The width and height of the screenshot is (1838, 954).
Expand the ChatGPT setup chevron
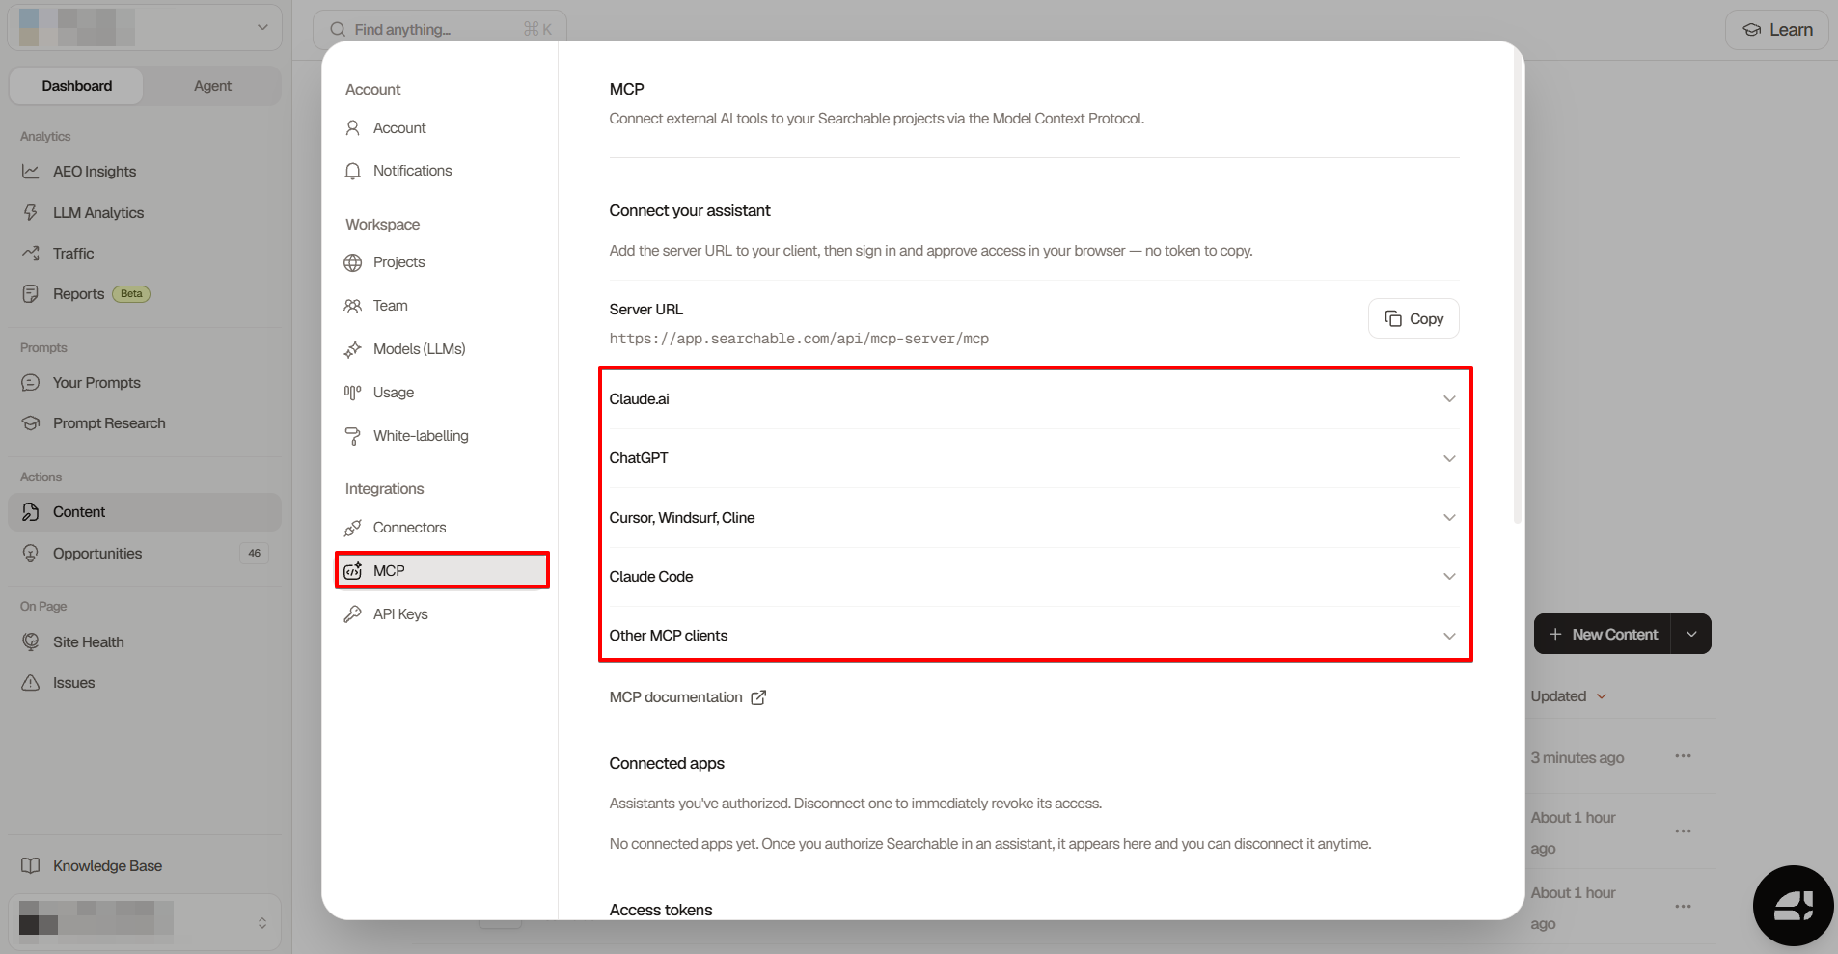click(x=1449, y=458)
